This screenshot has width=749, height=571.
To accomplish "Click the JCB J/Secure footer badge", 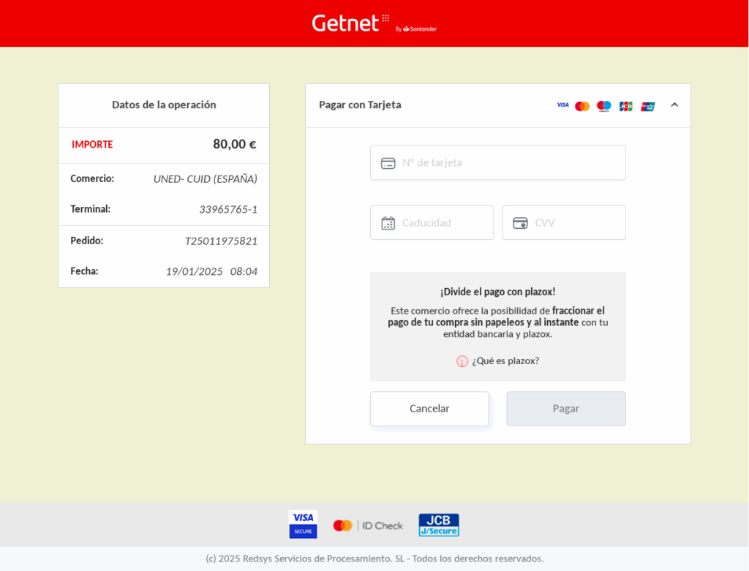I will tap(439, 525).
